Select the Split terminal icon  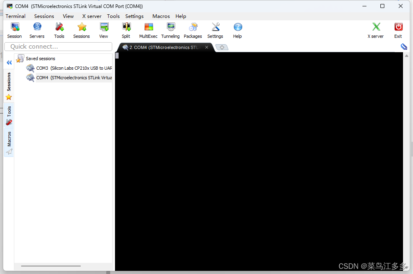[126, 30]
